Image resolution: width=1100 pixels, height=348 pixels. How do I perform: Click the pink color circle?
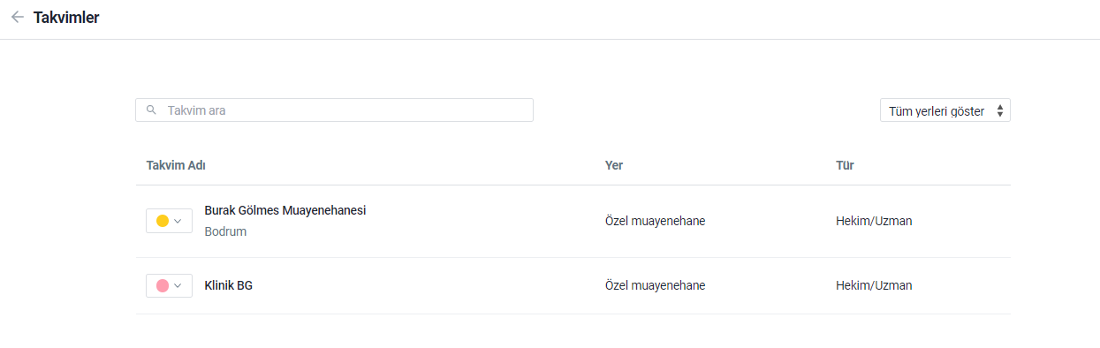coord(163,285)
